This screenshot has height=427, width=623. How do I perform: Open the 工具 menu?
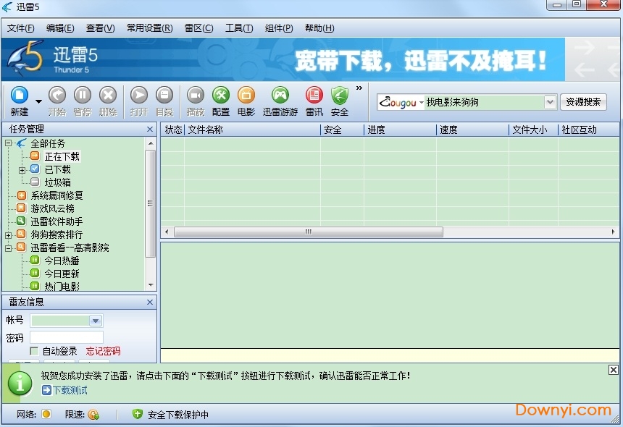(239, 28)
